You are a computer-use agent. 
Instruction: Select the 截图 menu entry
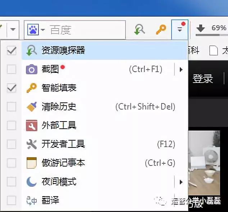tap(104, 69)
